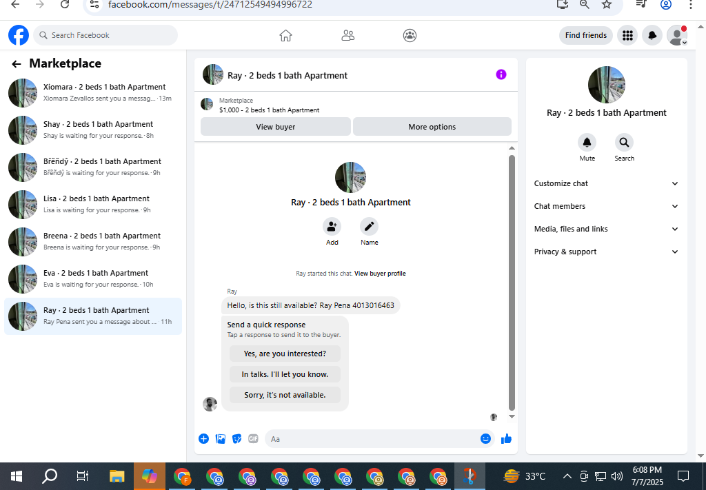Open the Home feed icon
706x490 pixels.
[285, 35]
